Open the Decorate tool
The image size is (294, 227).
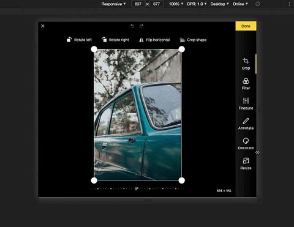click(246, 144)
